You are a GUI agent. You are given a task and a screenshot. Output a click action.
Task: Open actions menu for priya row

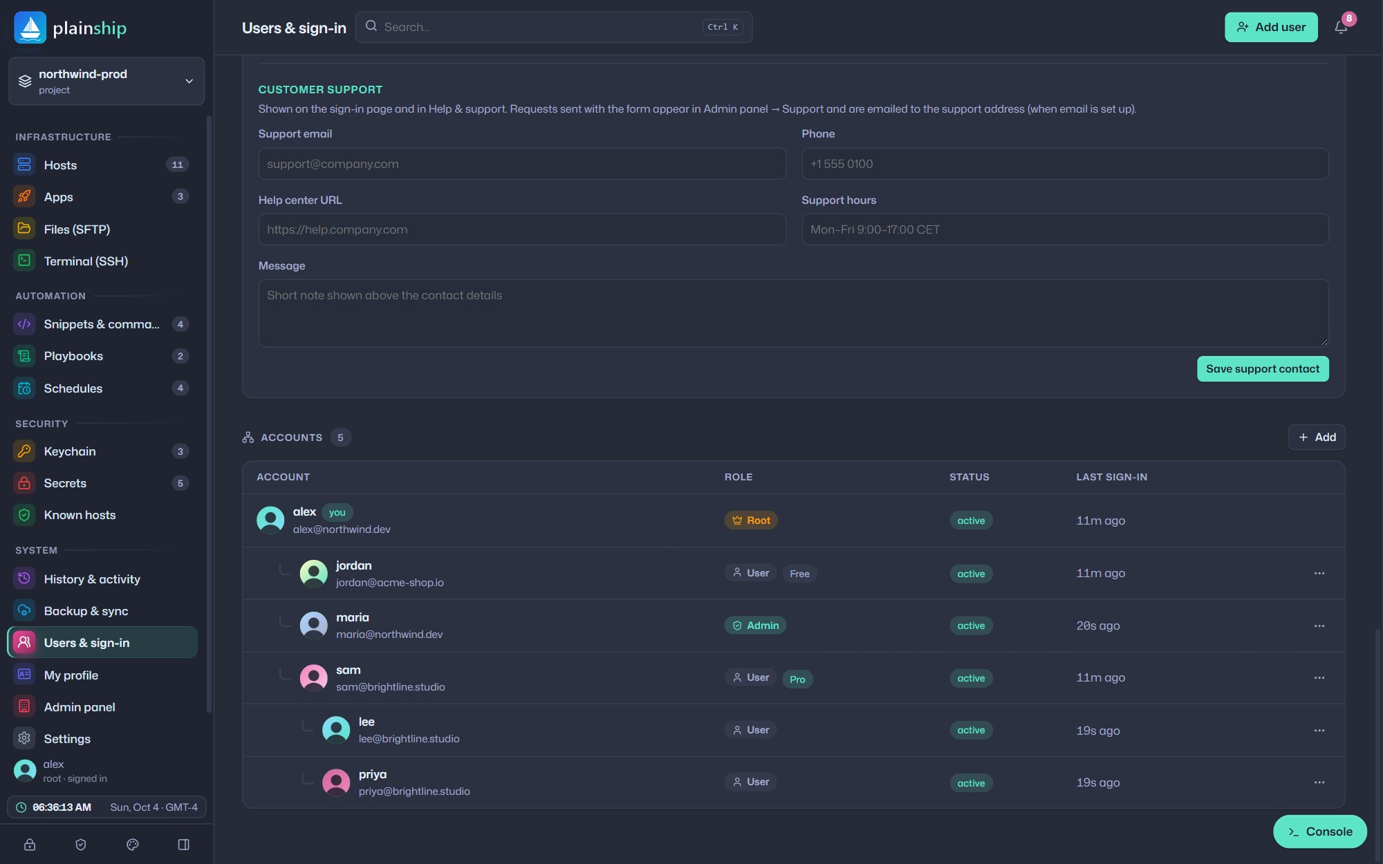1319,782
